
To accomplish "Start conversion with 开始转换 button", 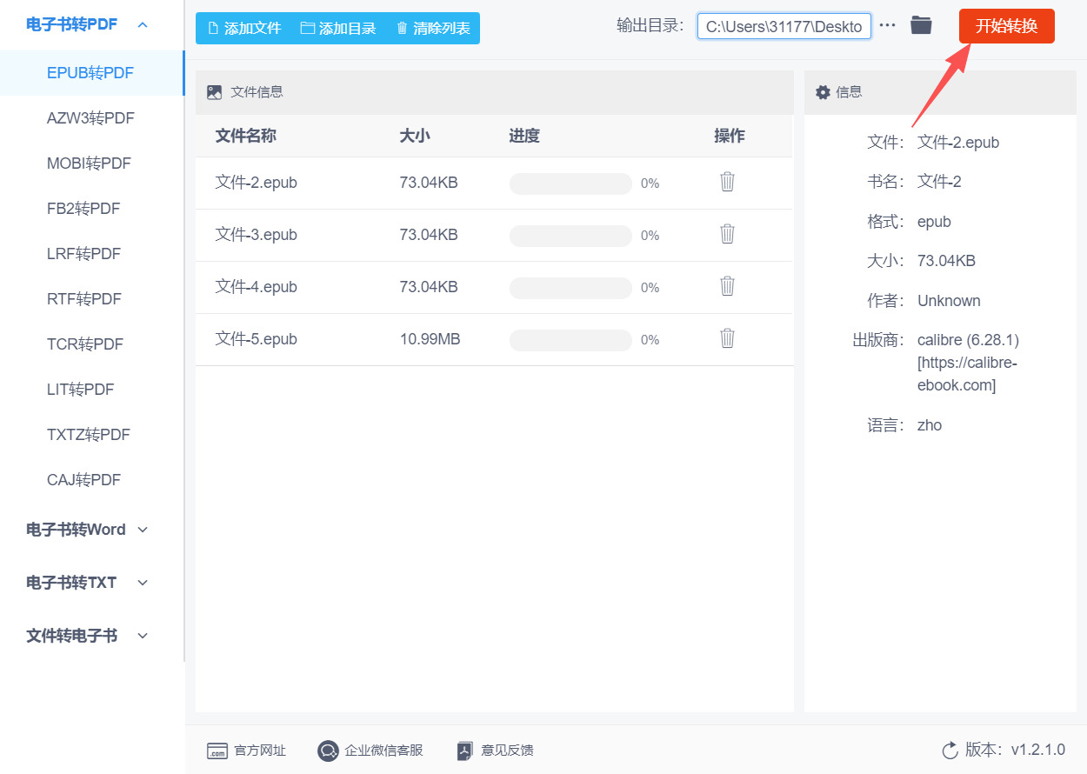I will click(1007, 26).
